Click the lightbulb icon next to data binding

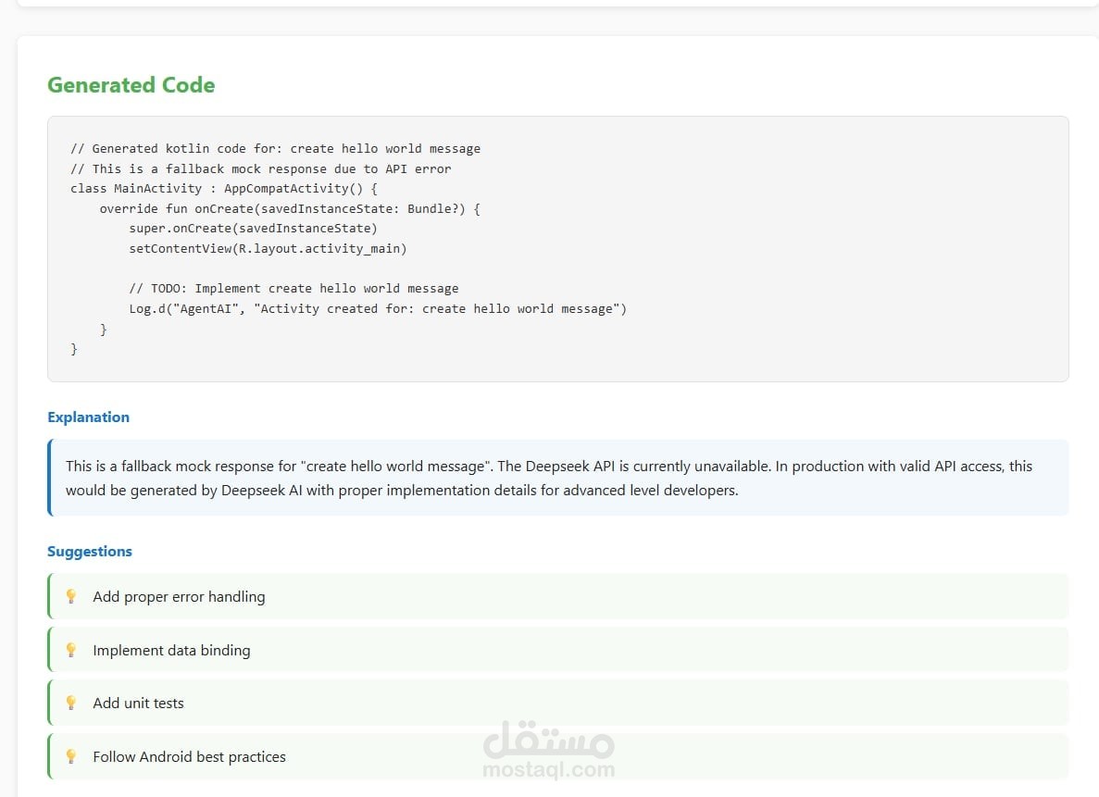[x=70, y=650]
